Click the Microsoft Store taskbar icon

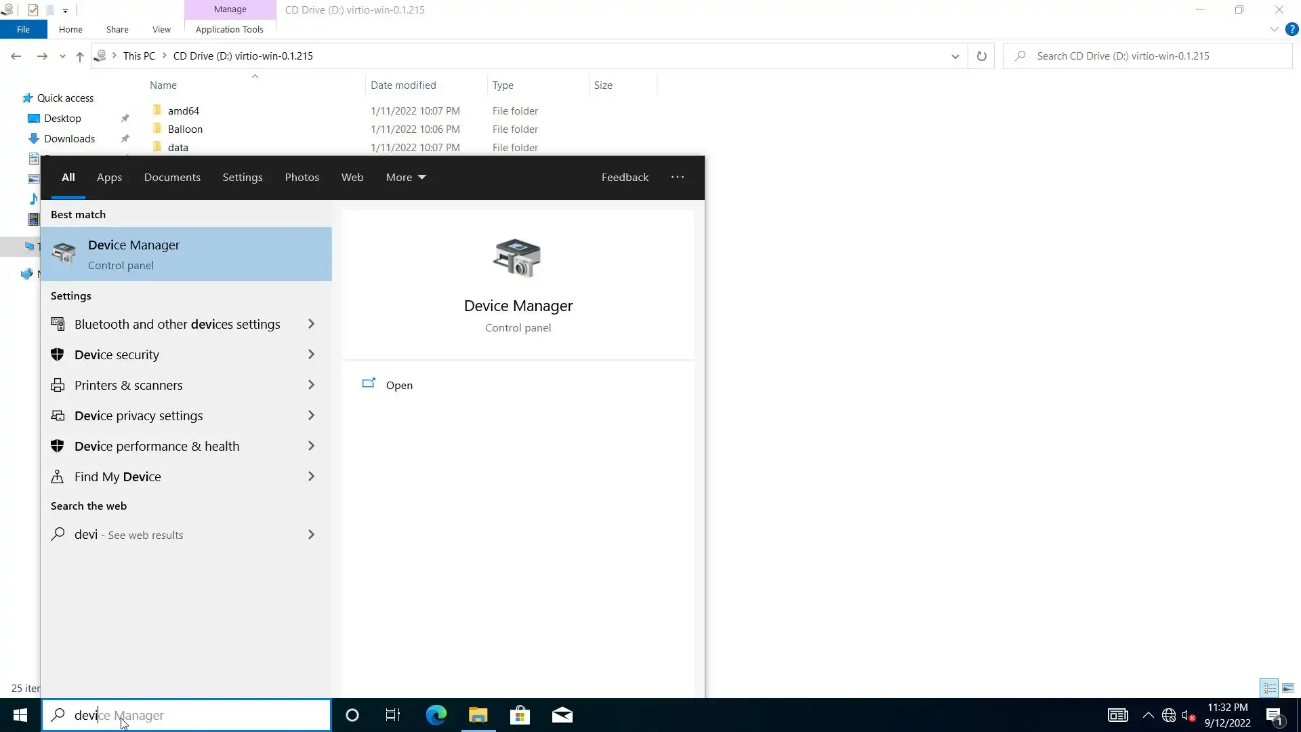520,715
